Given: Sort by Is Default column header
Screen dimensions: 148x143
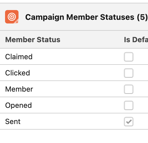Looking at the screenshot, I should click(x=136, y=40).
